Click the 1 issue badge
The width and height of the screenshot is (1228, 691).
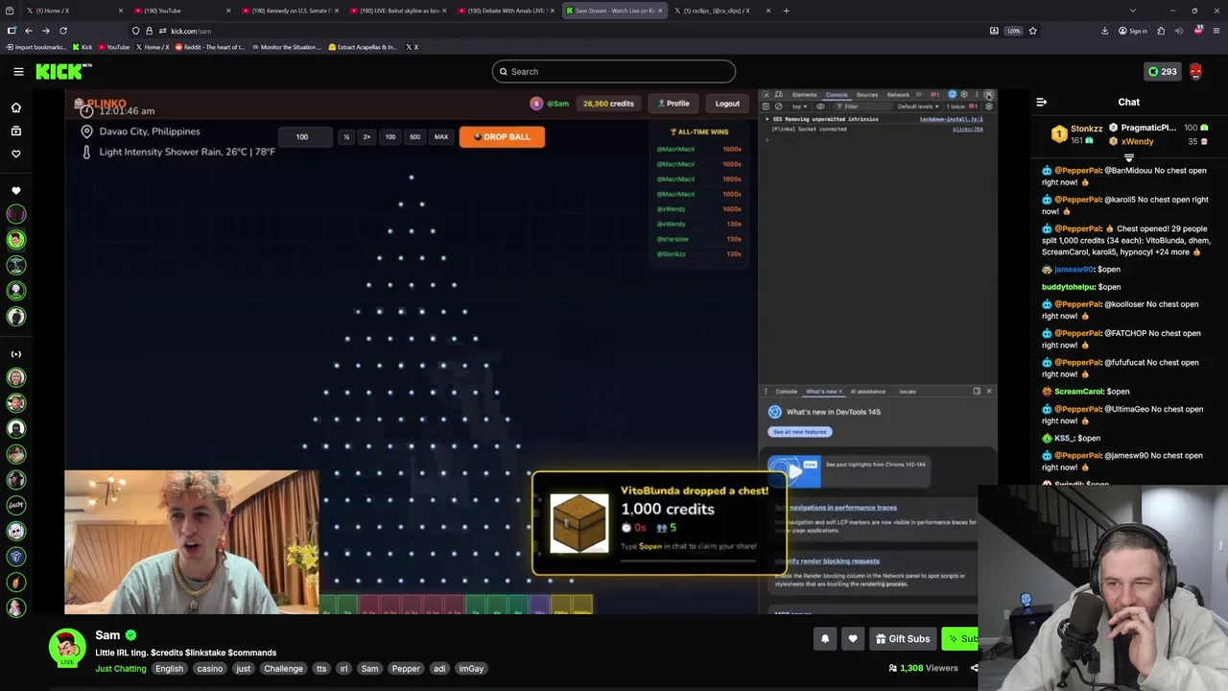tap(963, 107)
